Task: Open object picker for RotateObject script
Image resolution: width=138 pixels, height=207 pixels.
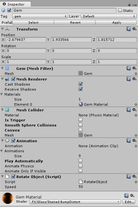Action: (136, 182)
